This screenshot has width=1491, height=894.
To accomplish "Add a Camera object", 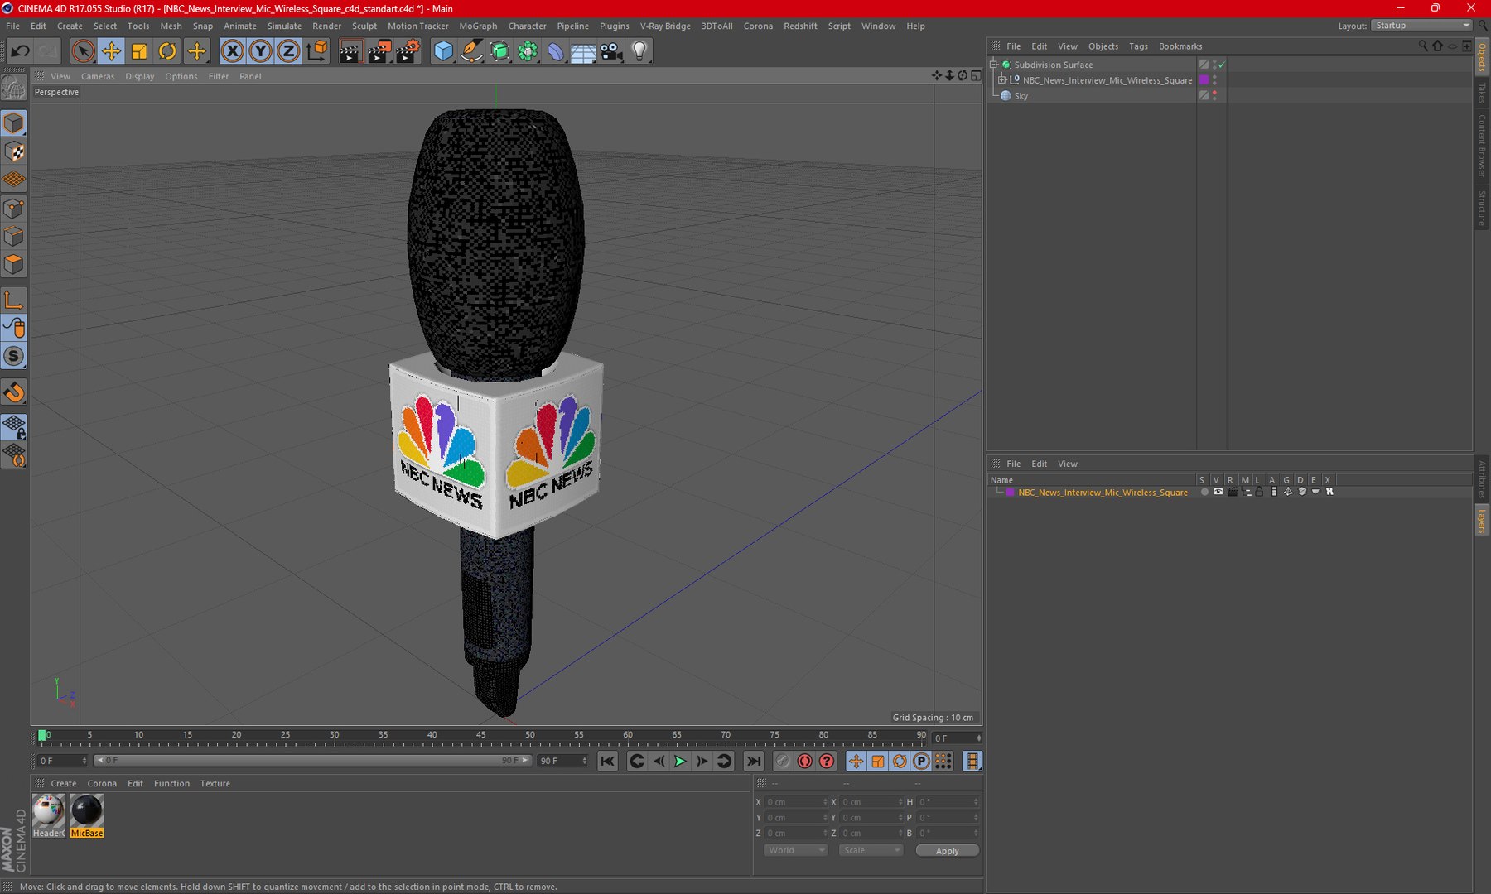I will 611,51.
